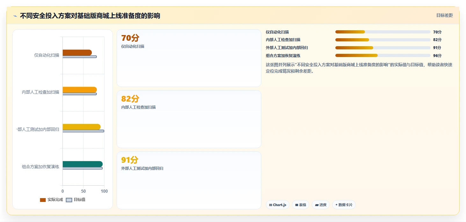Select the gray target bar under 仅自动化扫描
The width and height of the screenshot is (466, 222).
(79, 57)
